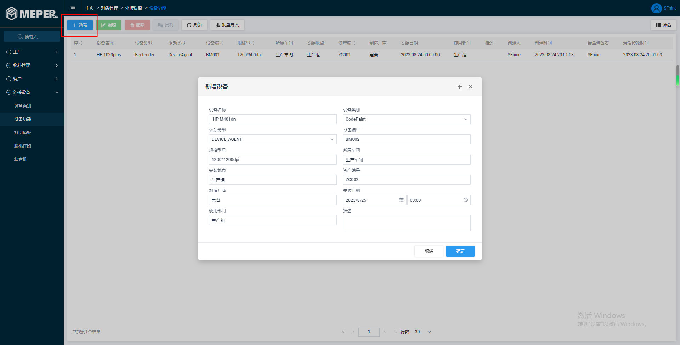Go to last page of results
This screenshot has height=345, width=680.
(x=395, y=332)
